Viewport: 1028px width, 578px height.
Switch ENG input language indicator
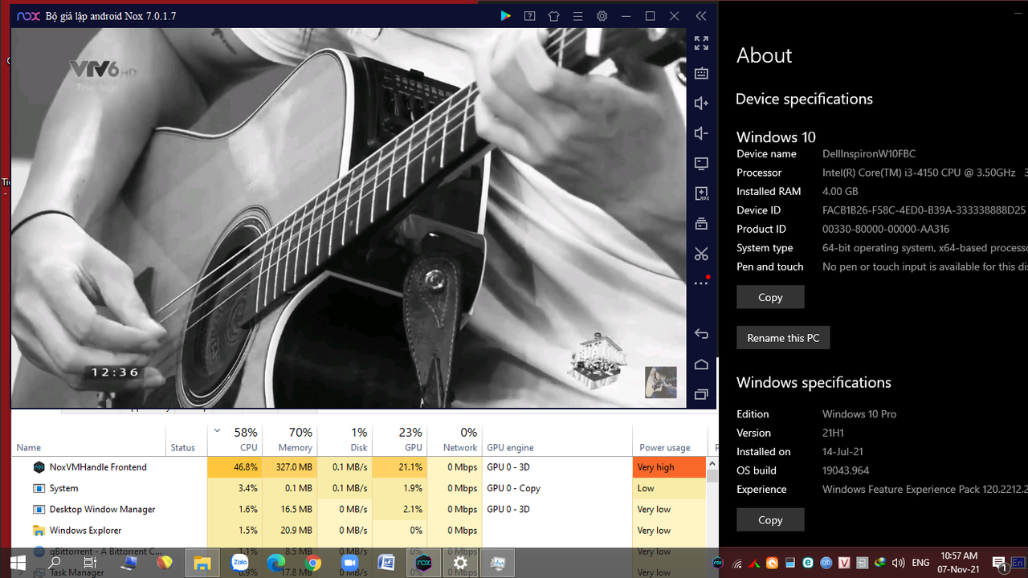[921, 563]
